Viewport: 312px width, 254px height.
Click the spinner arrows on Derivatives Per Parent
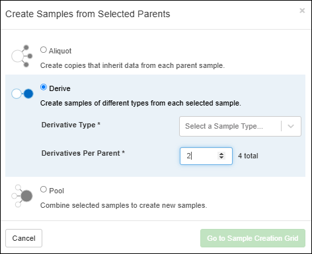[x=221, y=156]
